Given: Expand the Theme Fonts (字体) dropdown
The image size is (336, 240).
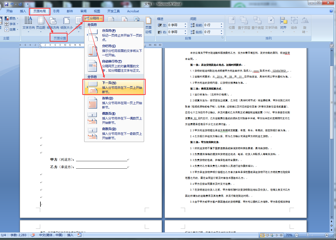Looking at the screenshot, I should (12, 24).
